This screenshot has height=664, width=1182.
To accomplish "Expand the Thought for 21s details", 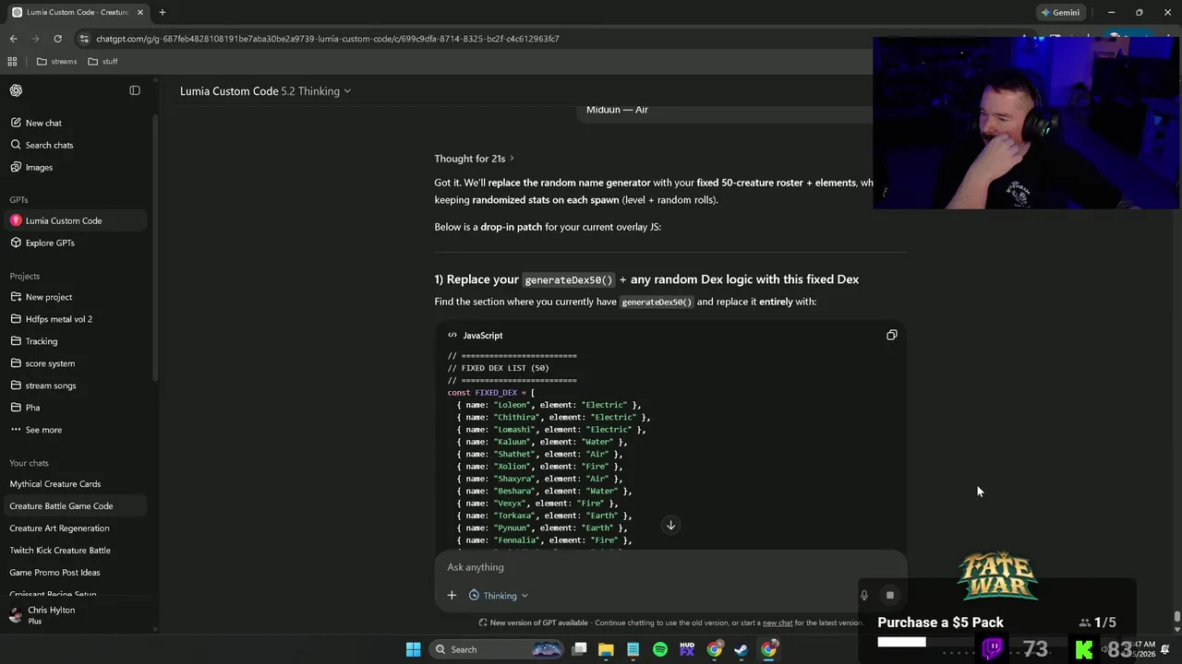I will click(475, 159).
